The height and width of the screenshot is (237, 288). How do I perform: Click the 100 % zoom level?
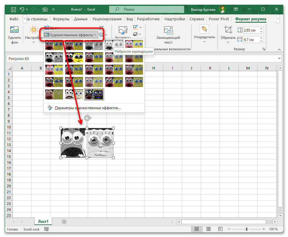pyautogui.click(x=273, y=229)
